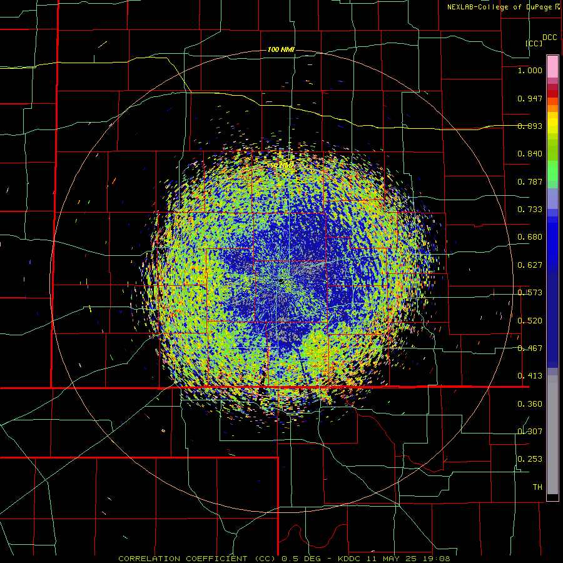
Task: Click the 0.413 legend value
Action: click(530, 376)
